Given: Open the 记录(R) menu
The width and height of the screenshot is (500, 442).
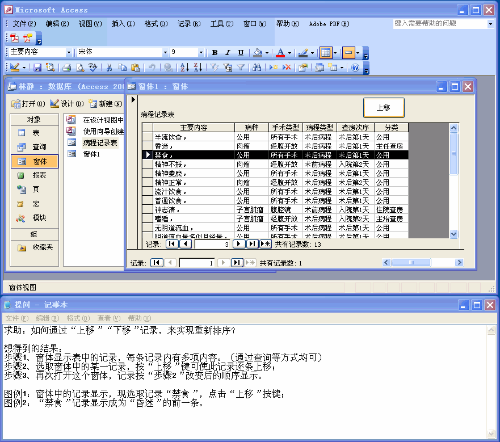Looking at the screenshot, I should (x=188, y=24).
